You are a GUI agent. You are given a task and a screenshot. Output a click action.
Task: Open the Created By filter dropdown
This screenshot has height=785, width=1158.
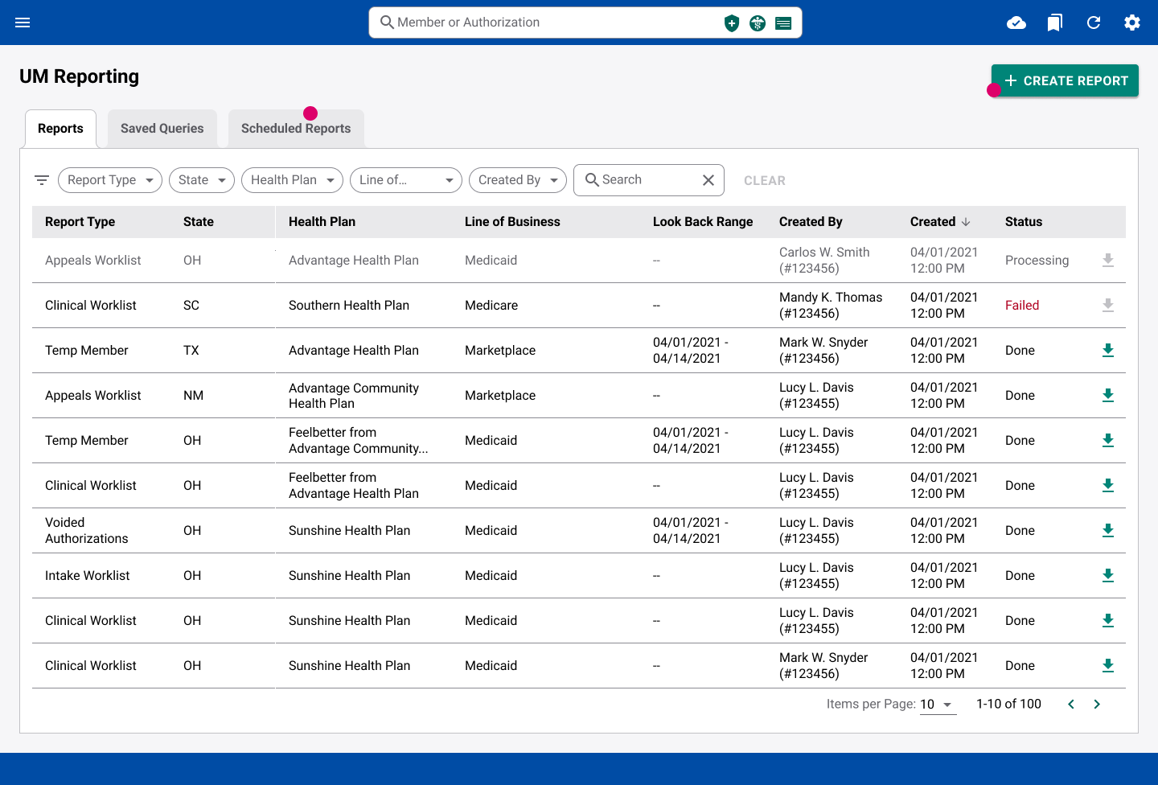click(x=518, y=180)
